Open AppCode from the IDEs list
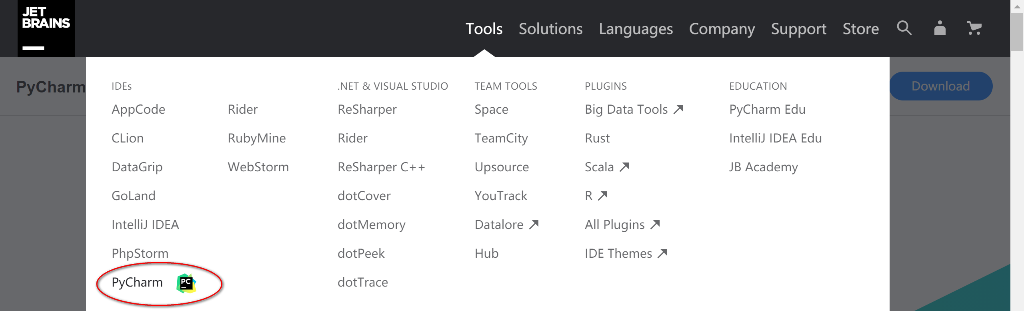The width and height of the screenshot is (1024, 311). (x=138, y=109)
